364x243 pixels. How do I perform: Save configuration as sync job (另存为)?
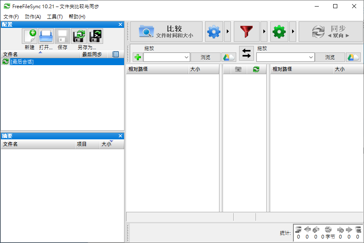pos(79,36)
